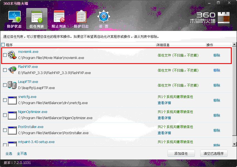The height and width of the screenshot is (167, 237).
Task: Minimize the 360木马防火墙 window
Action: click(x=209, y=3)
